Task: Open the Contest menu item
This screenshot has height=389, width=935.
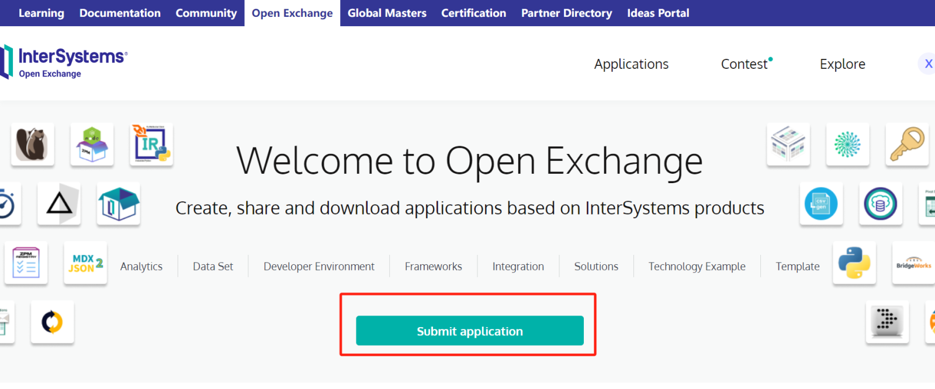Action: click(x=744, y=64)
